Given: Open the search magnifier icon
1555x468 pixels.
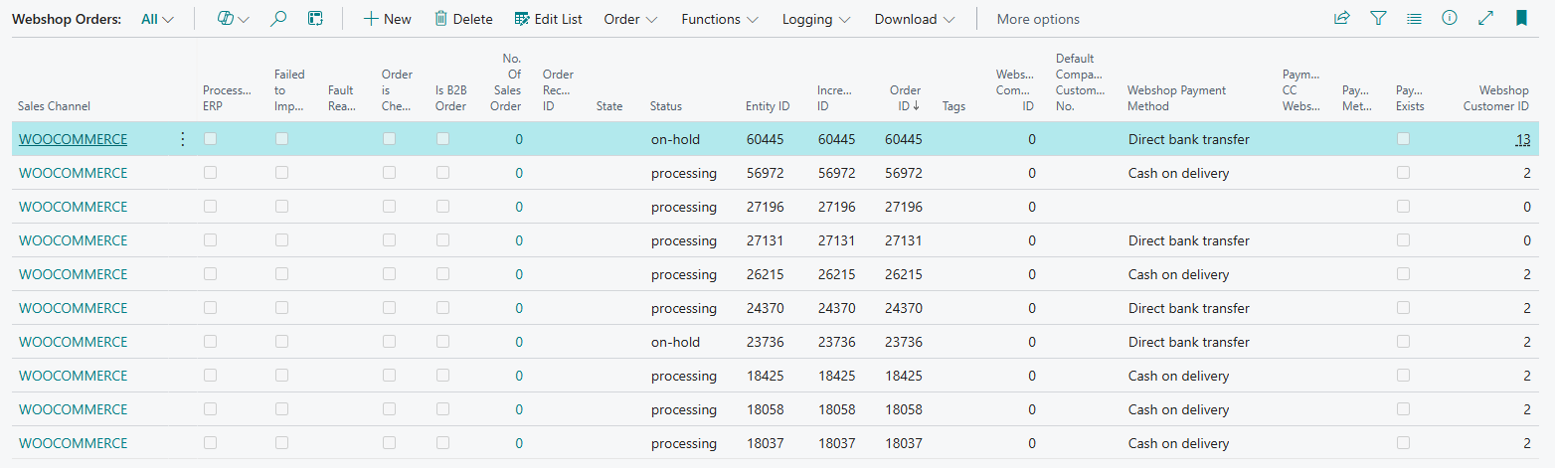Looking at the screenshot, I should (x=278, y=19).
